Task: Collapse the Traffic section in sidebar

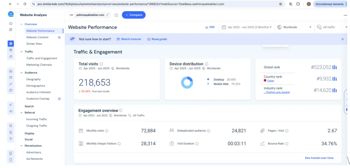Action: [22, 52]
